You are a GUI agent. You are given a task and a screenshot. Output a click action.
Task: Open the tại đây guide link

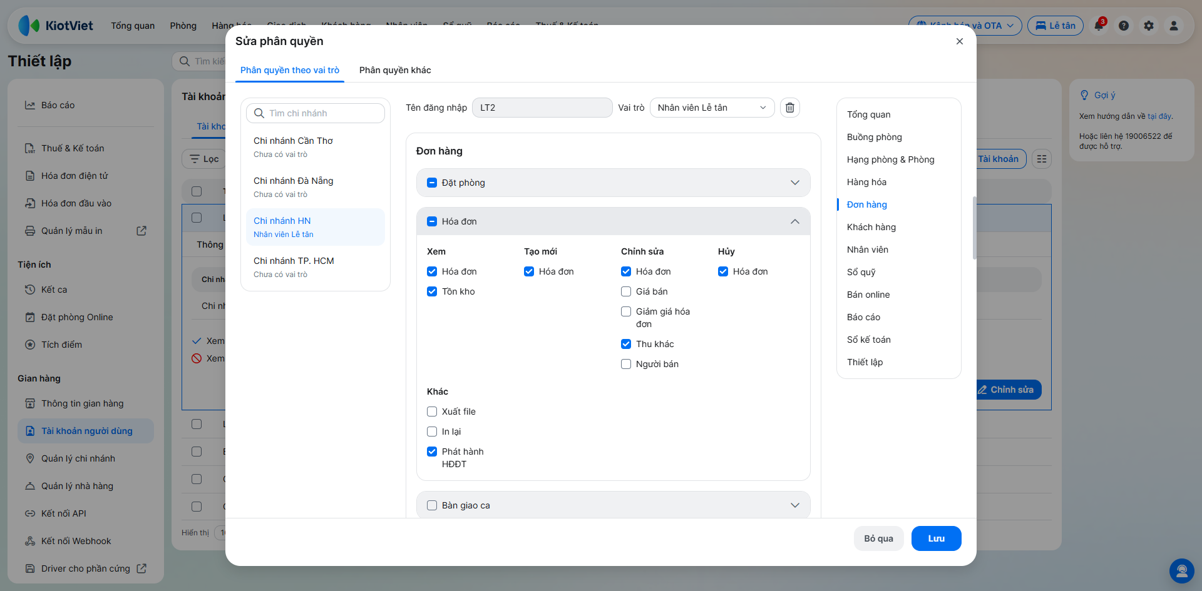point(1159,116)
